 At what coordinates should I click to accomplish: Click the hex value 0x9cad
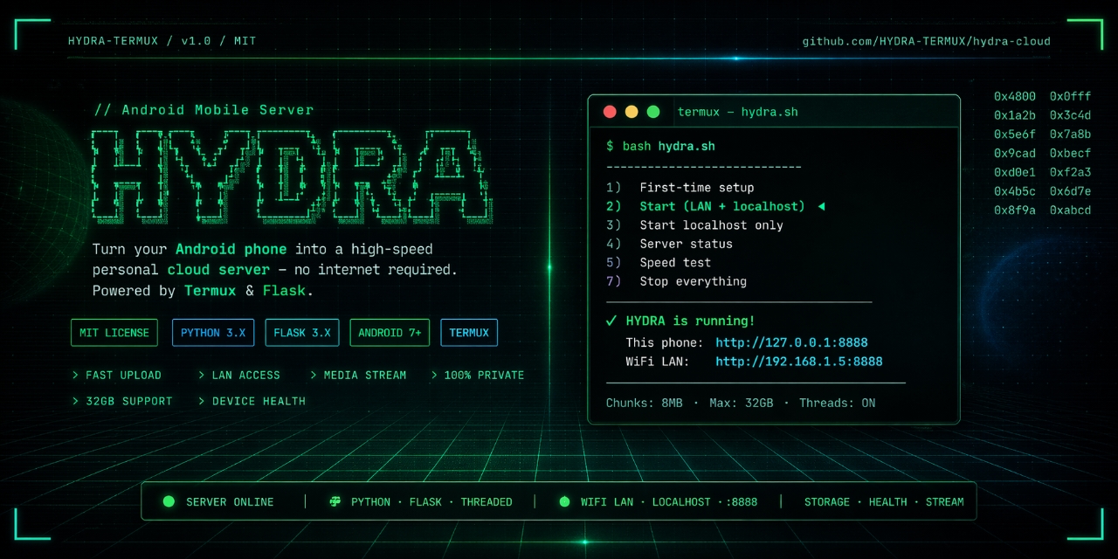1015,153
